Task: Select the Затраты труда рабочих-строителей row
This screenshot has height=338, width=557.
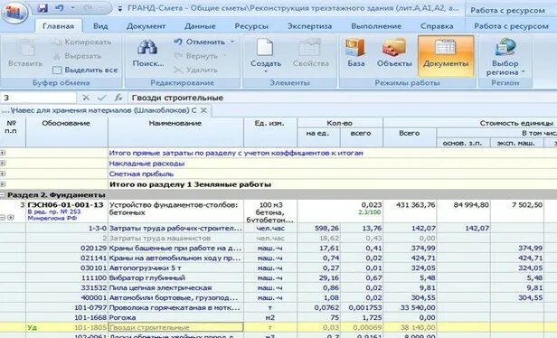Action: tap(278, 229)
